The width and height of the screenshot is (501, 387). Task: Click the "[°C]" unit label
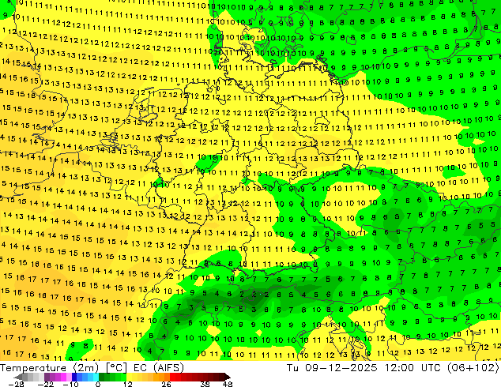point(116,368)
